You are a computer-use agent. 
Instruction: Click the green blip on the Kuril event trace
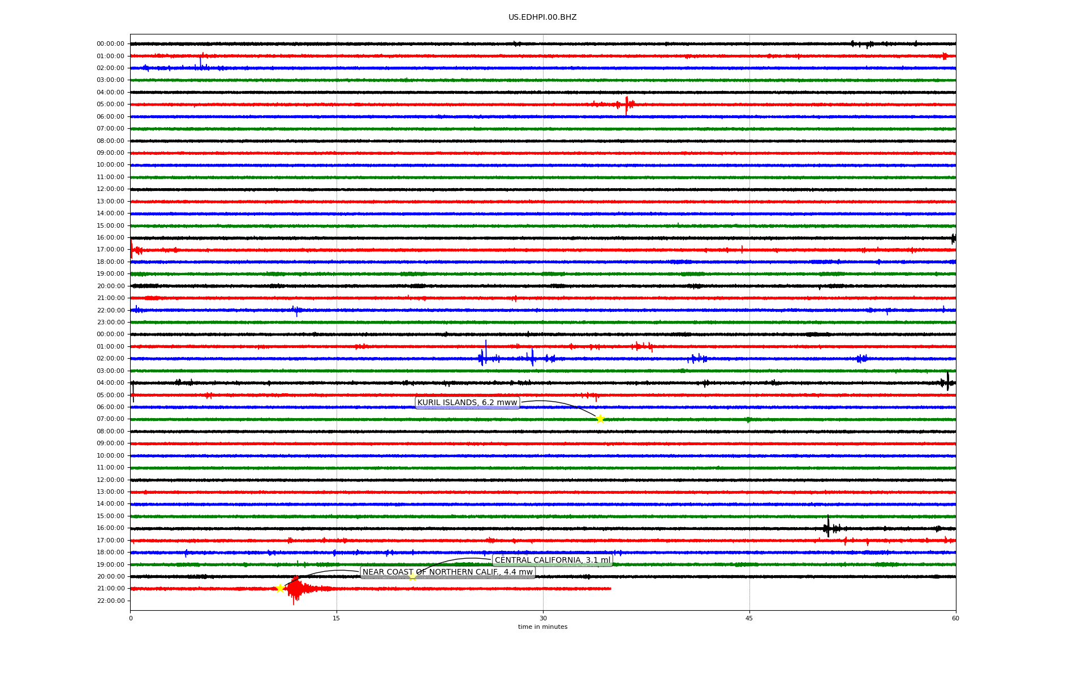(x=748, y=419)
